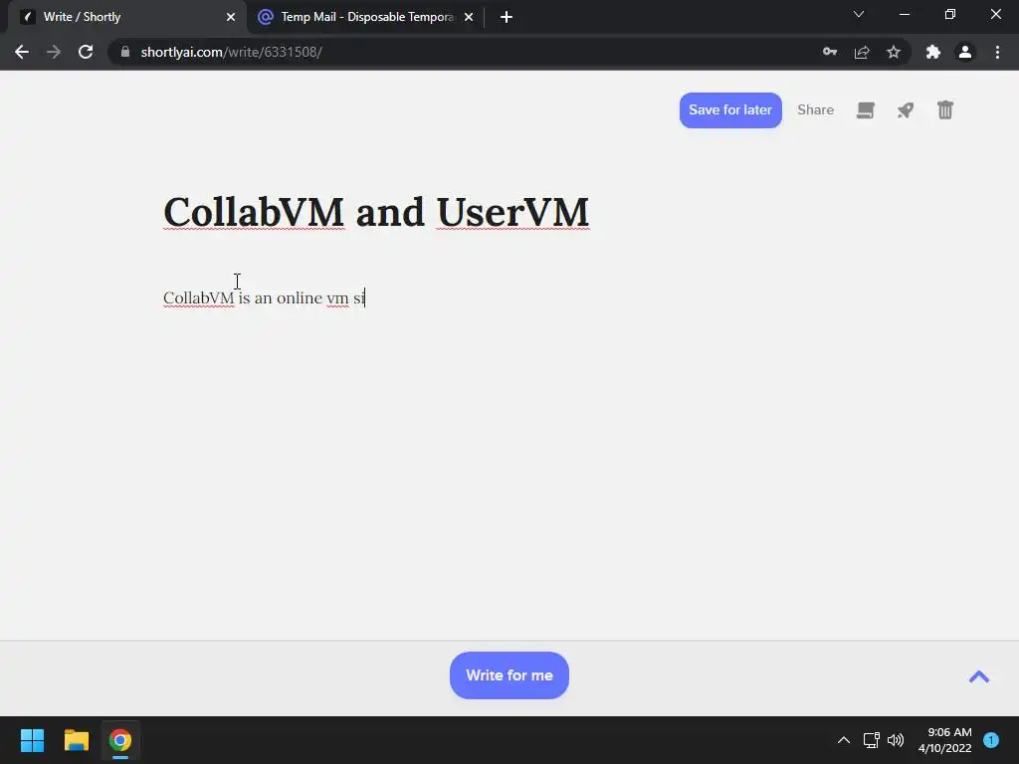Click the Save for later button
This screenshot has height=764, width=1019.
730,109
